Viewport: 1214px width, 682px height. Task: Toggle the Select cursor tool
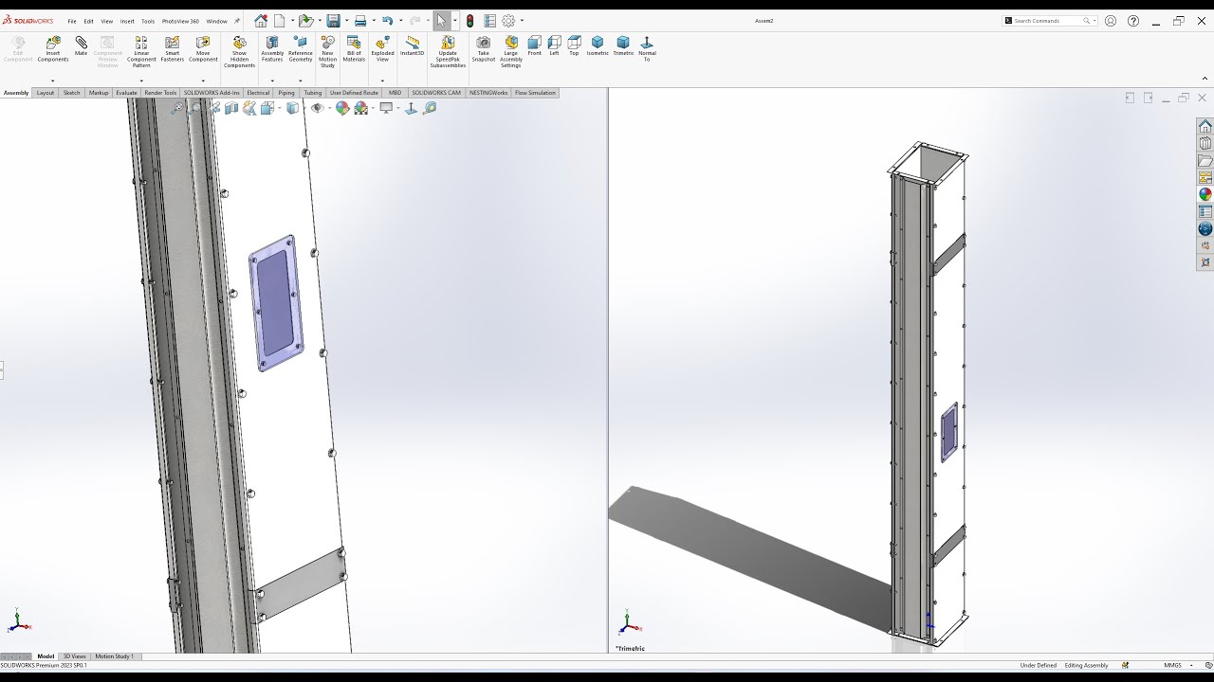pos(441,21)
